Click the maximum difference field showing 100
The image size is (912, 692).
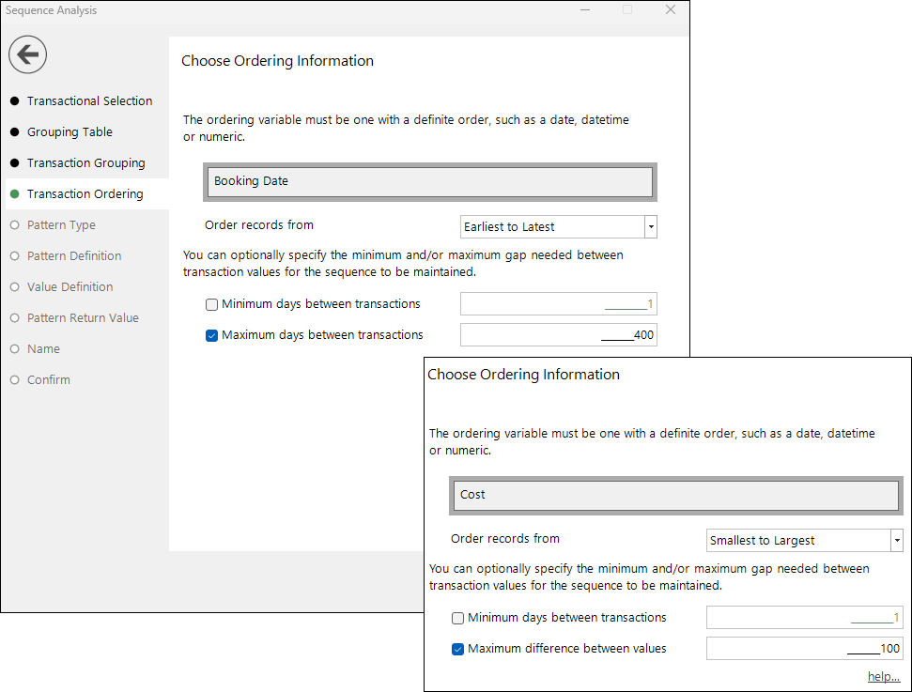pos(804,649)
